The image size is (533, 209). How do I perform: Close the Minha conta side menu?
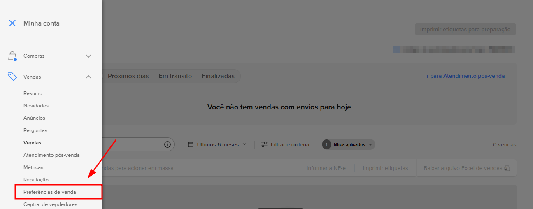12,23
